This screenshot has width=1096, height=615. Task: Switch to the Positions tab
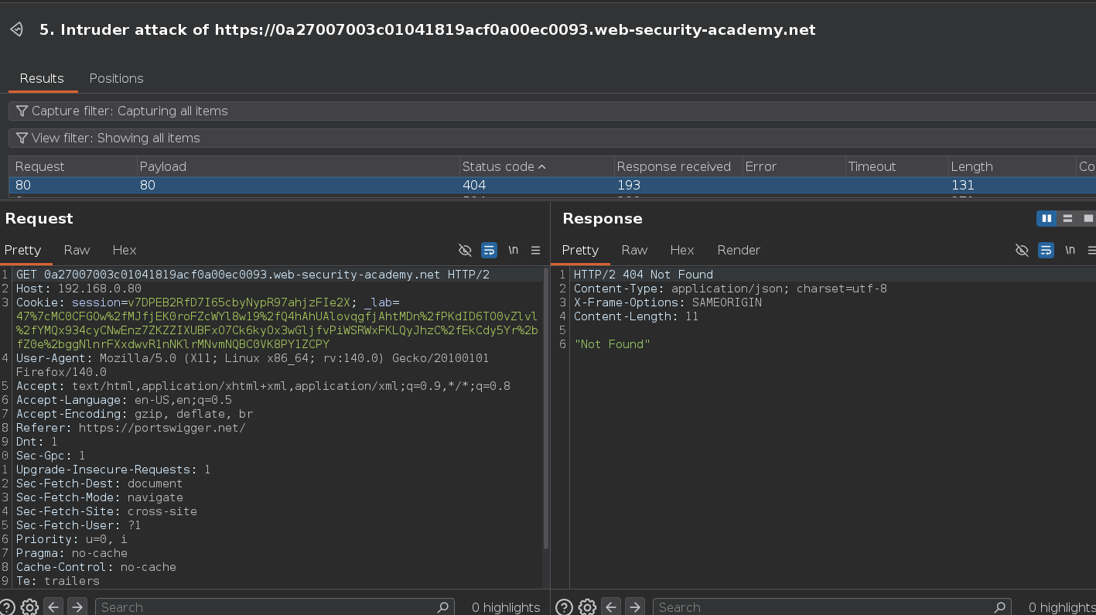[116, 78]
